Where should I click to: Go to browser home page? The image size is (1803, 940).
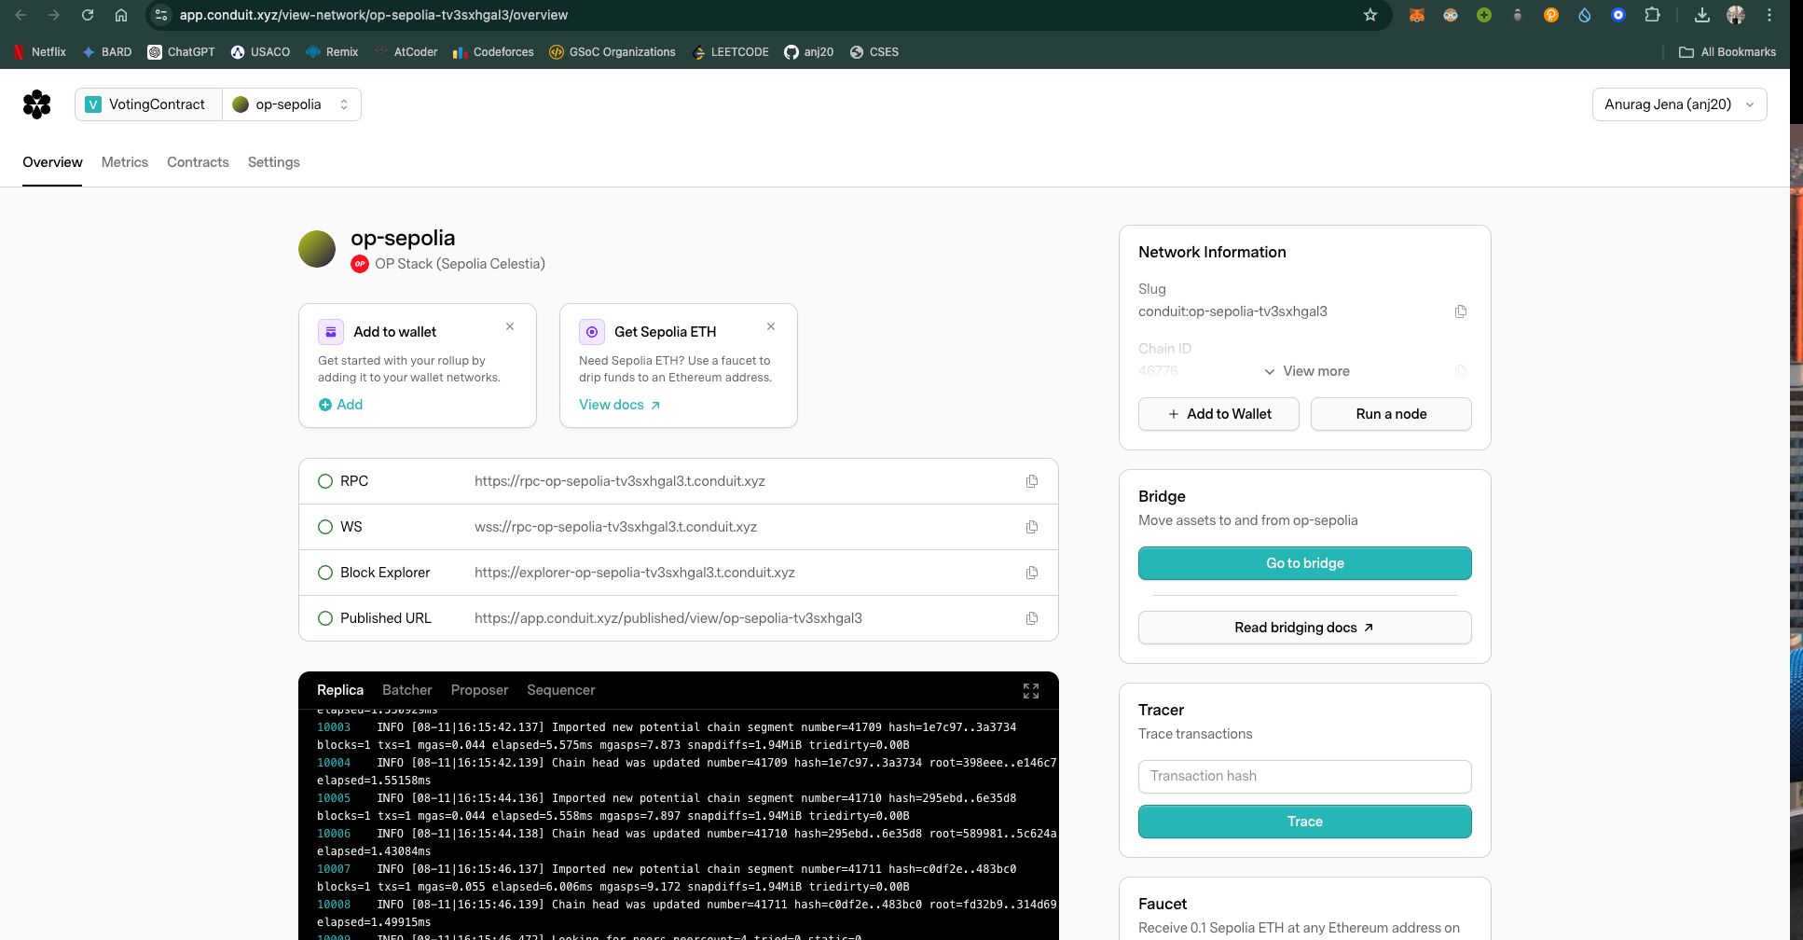click(x=121, y=15)
